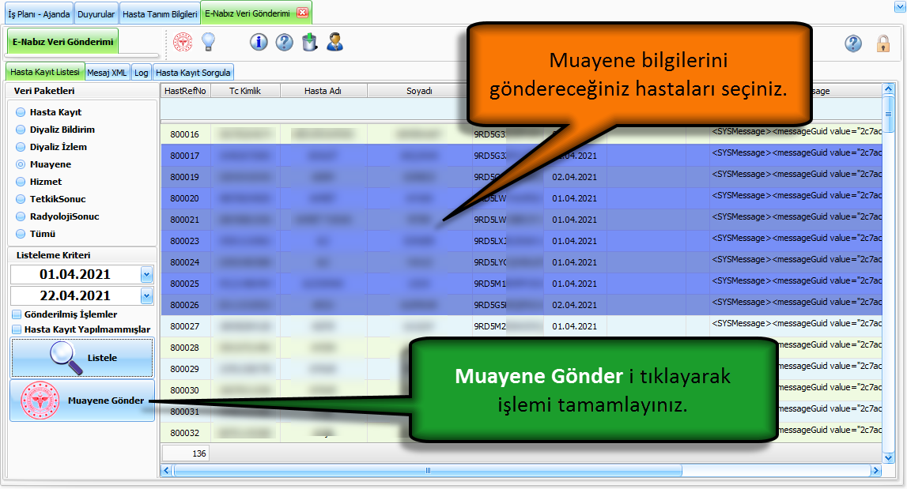Click the help icon beside the info icon

point(284,42)
